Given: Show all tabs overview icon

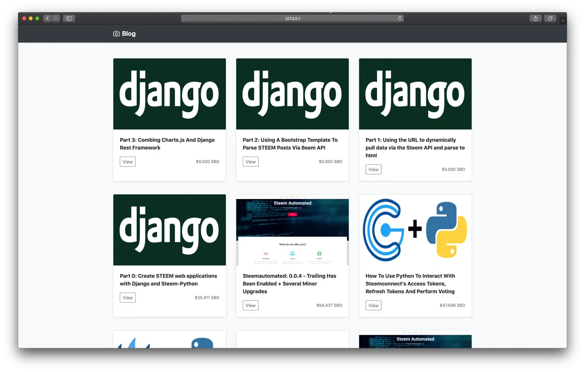Looking at the screenshot, I should click(550, 19).
